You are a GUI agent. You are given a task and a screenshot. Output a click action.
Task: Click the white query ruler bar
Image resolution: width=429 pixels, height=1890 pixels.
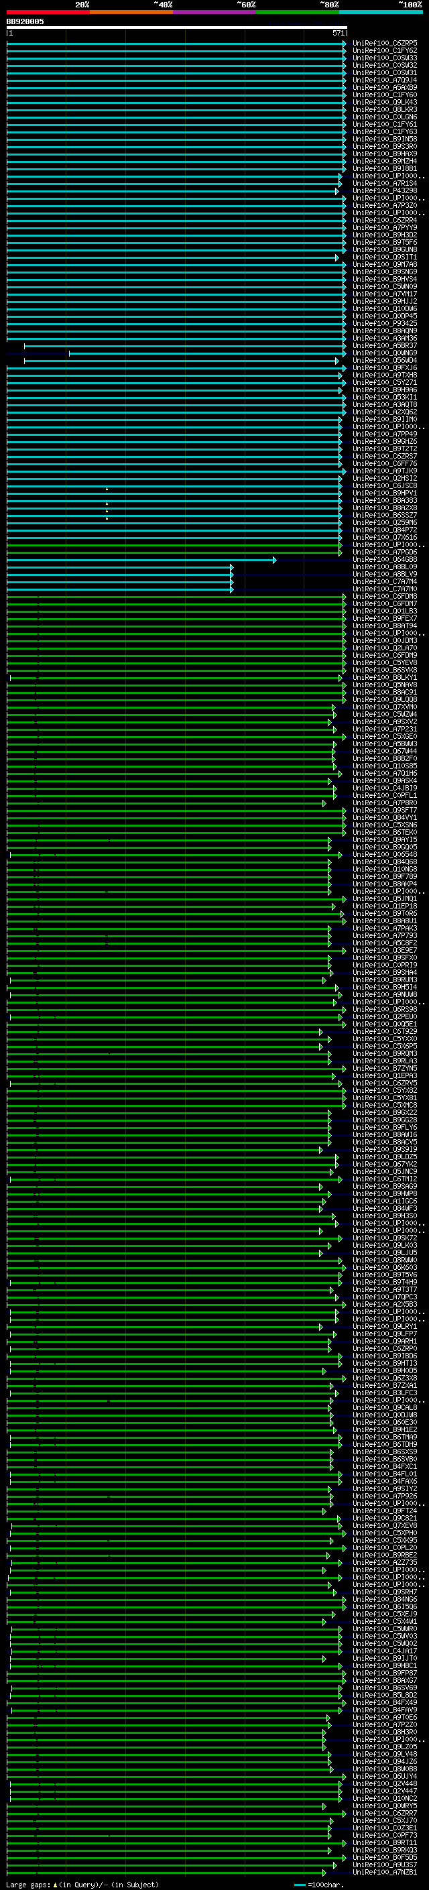[x=177, y=28]
